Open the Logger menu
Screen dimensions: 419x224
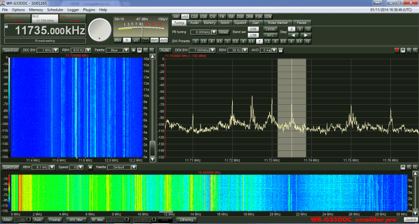[x=73, y=10]
